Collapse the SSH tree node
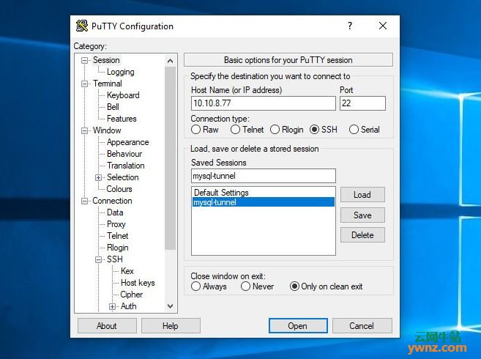 coord(98,260)
